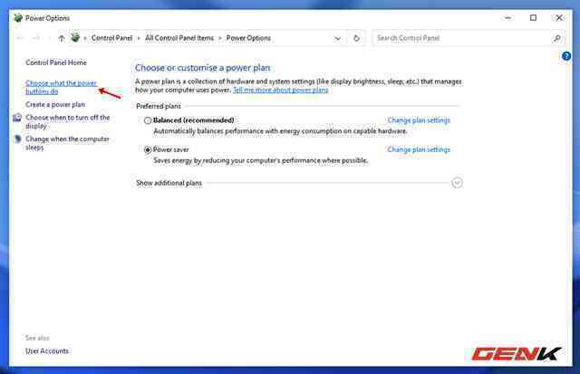Open Create a power plan
Image resolution: width=580 pixels, height=374 pixels.
(x=55, y=104)
